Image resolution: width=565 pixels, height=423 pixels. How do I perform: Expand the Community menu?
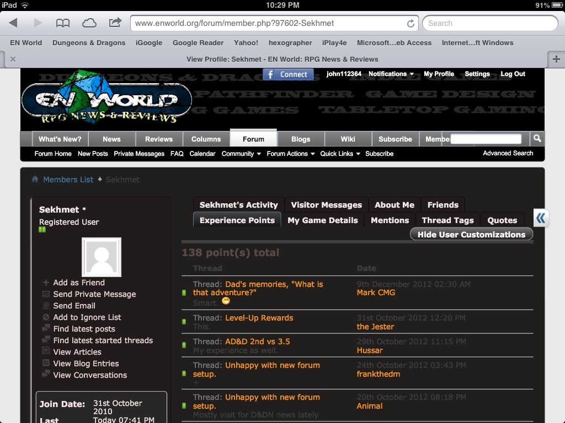[241, 154]
